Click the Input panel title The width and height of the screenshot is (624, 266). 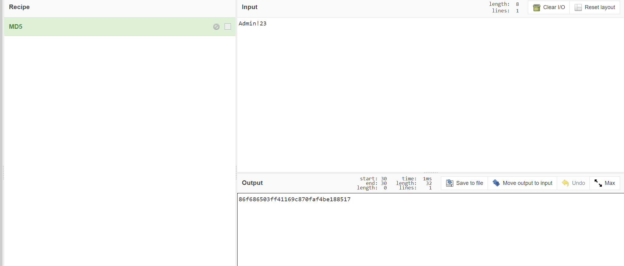point(249,7)
